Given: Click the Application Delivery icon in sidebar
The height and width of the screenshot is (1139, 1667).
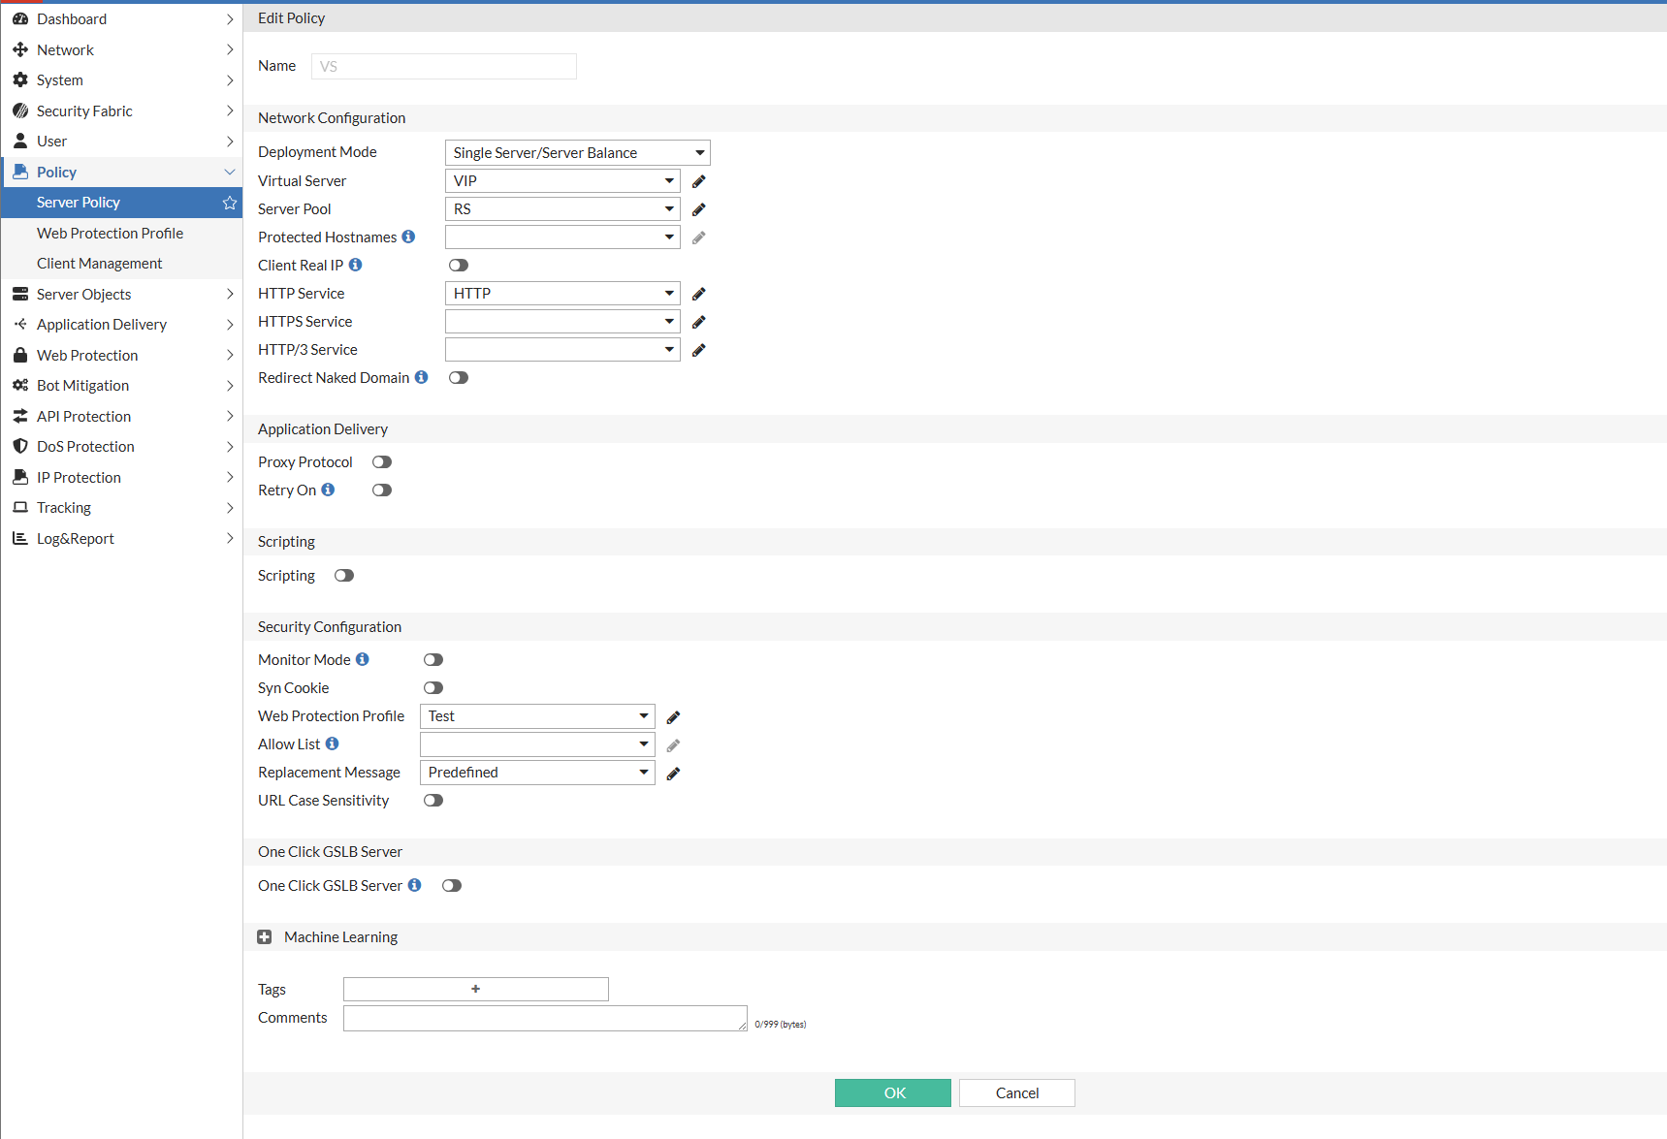Looking at the screenshot, I should pyautogui.click(x=20, y=324).
